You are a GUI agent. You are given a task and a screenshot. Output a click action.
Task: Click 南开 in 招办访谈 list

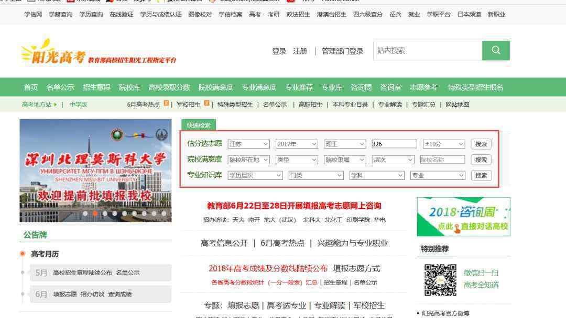click(254, 220)
